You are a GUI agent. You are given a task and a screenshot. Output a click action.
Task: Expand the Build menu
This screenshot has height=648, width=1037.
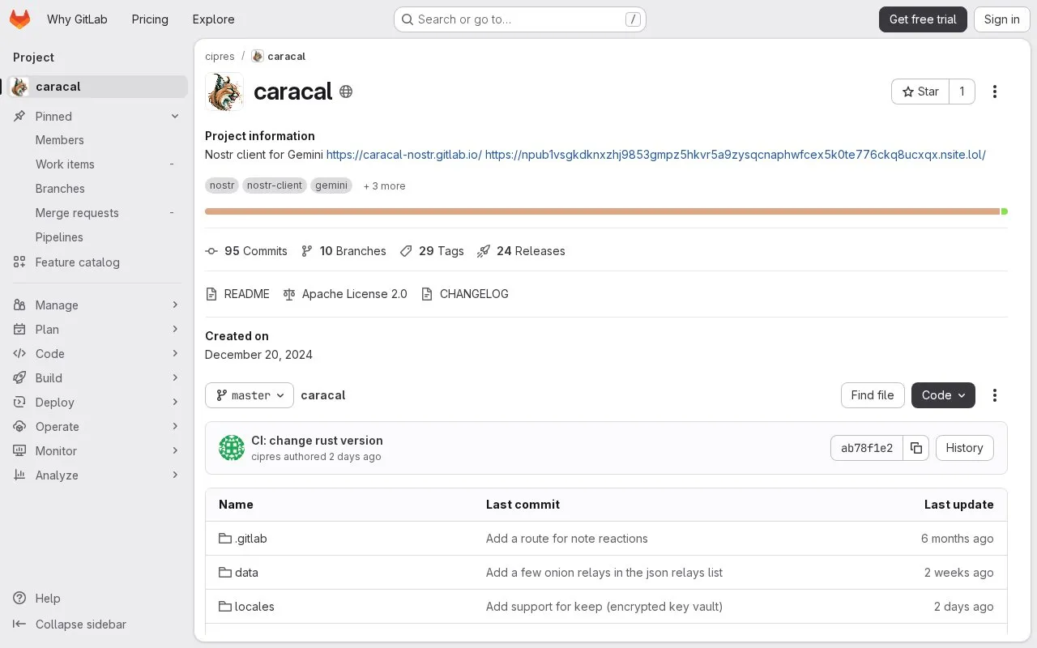click(97, 378)
